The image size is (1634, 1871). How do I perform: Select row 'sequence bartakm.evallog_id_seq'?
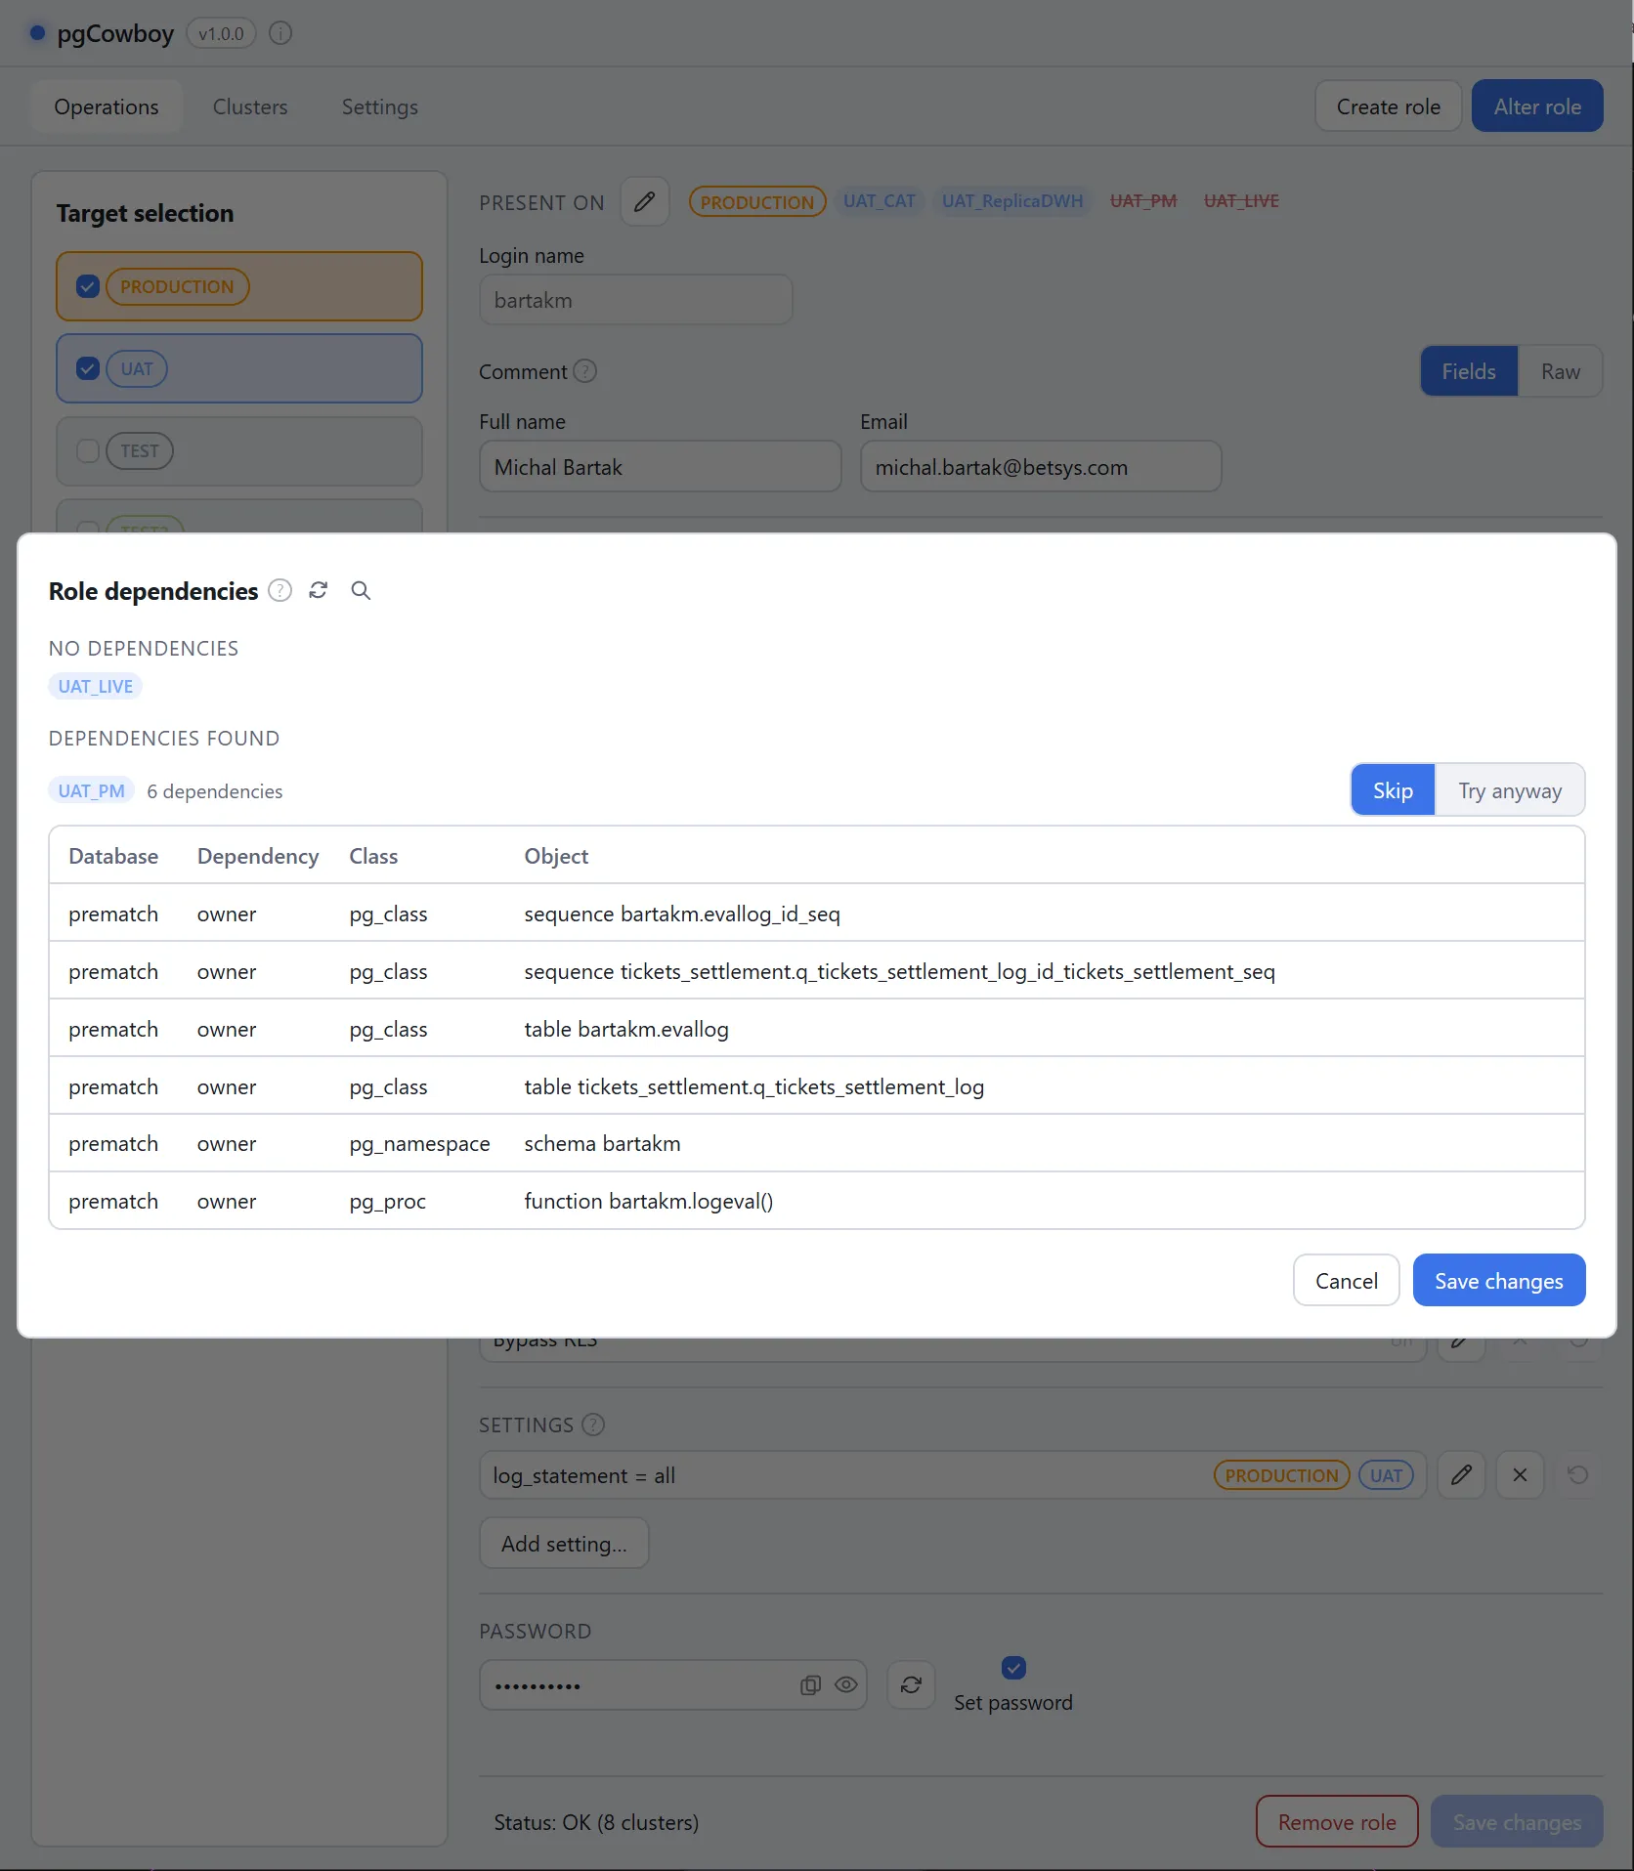point(817,914)
